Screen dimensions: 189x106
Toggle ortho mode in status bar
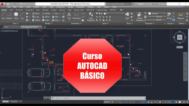click(x=121, y=102)
